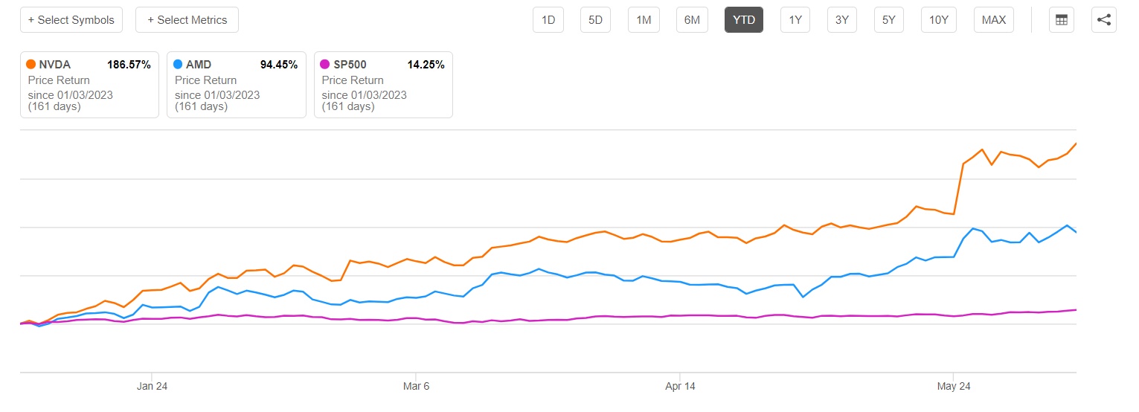Select the MAX time range
Image resolution: width=1139 pixels, height=412 pixels.
(994, 20)
